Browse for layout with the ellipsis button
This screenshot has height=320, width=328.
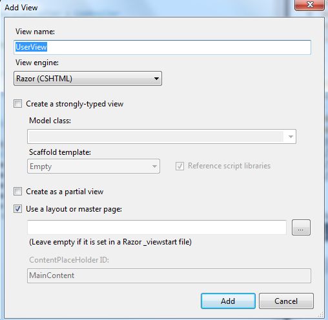click(301, 227)
